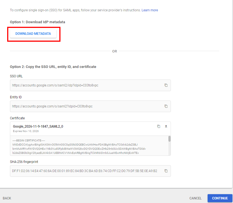Copy the SHA-256 fingerprint
Screen dimensions: 233x203
166,171
